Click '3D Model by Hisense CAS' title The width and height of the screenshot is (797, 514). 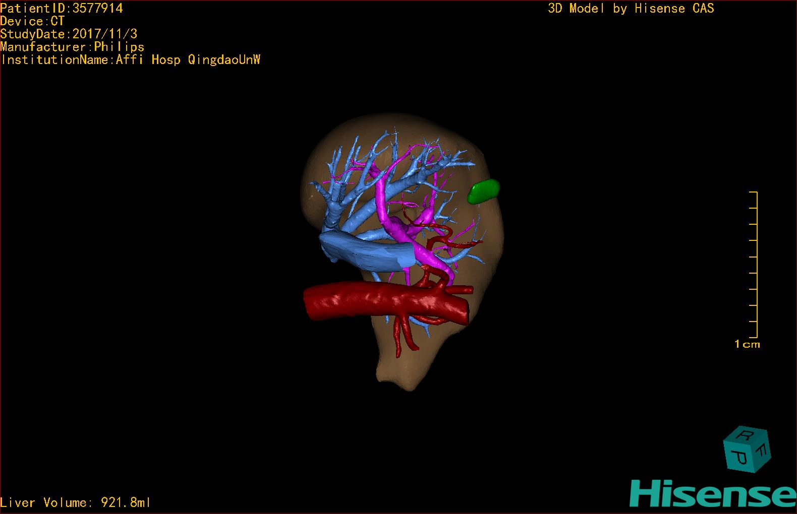(631, 9)
